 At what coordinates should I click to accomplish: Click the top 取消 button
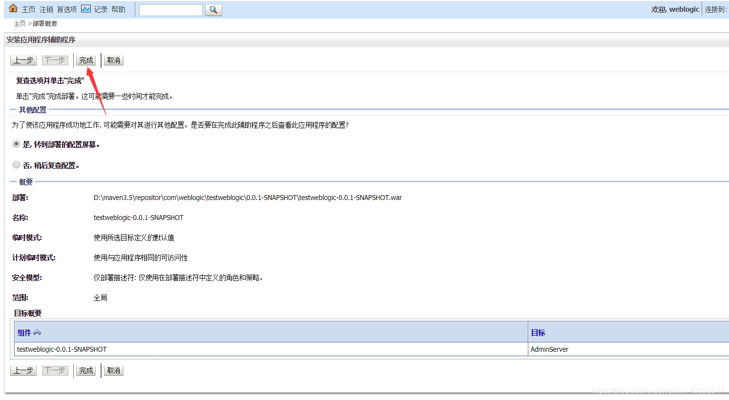point(114,60)
